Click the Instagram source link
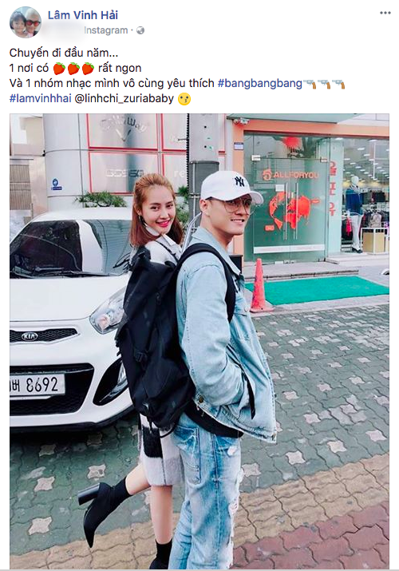Viewport: 399px width, 571px height. (x=106, y=30)
